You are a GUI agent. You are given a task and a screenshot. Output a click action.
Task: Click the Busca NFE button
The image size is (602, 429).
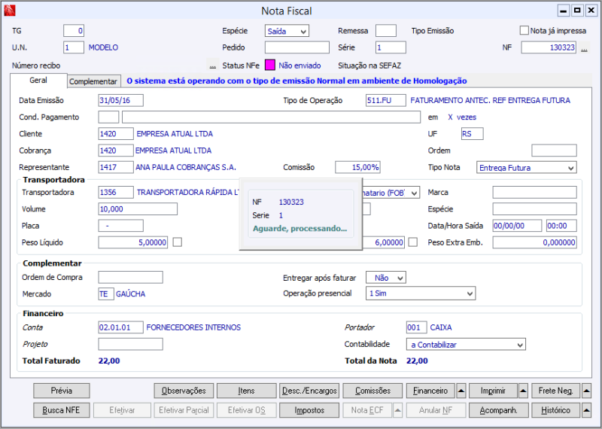click(x=62, y=410)
